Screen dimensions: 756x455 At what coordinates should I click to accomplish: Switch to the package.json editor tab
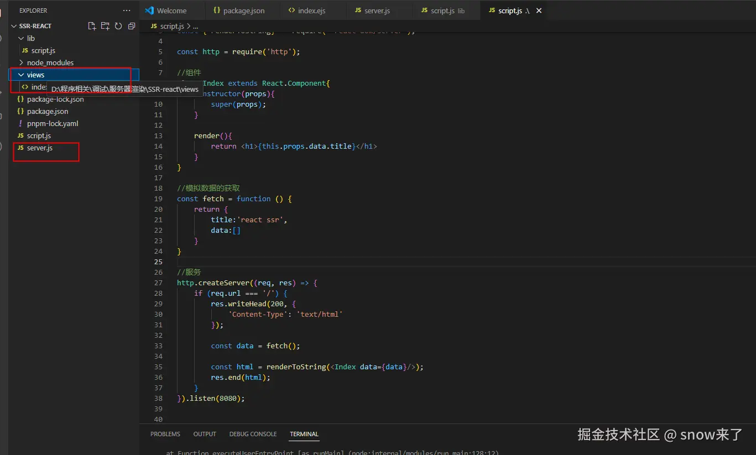243,11
